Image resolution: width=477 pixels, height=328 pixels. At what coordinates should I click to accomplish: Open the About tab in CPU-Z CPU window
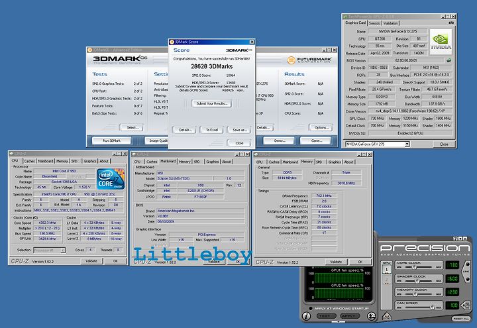104,161
